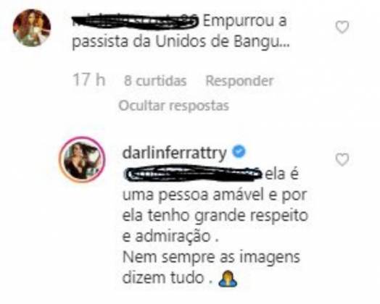The width and height of the screenshot is (380, 304).
Task: Click Responder to reply to the comment
Action: coord(239,81)
